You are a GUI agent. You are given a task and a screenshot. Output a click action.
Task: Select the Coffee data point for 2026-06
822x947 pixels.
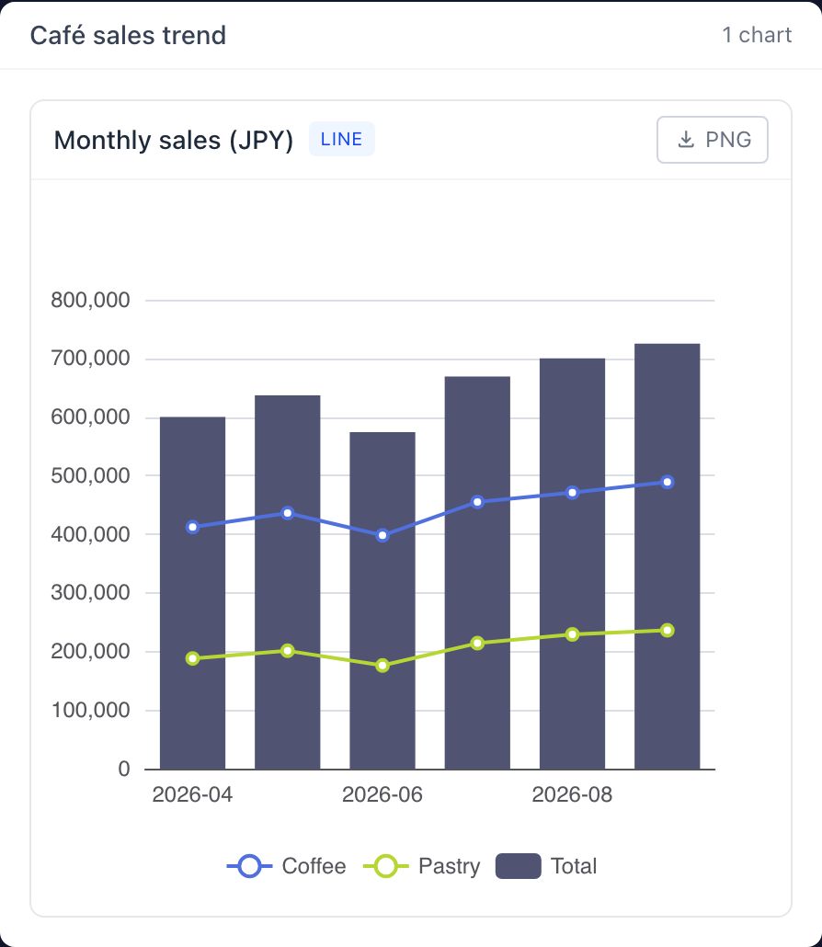coord(382,535)
